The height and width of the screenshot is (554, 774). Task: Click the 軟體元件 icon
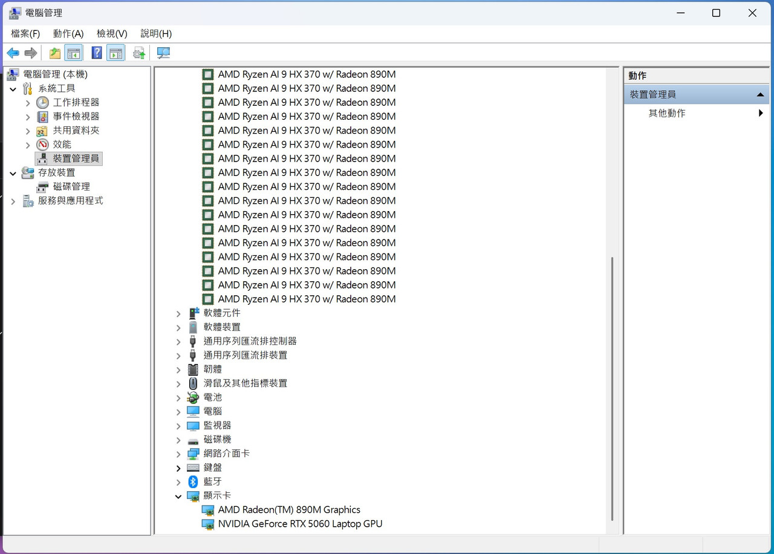coord(193,313)
